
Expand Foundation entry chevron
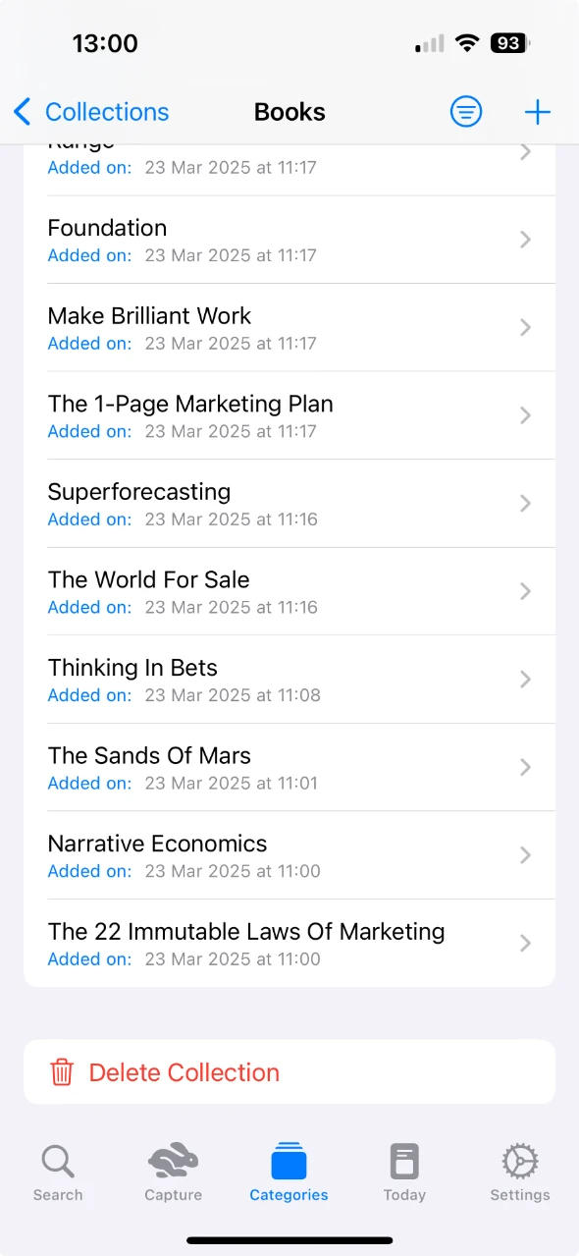526,240
